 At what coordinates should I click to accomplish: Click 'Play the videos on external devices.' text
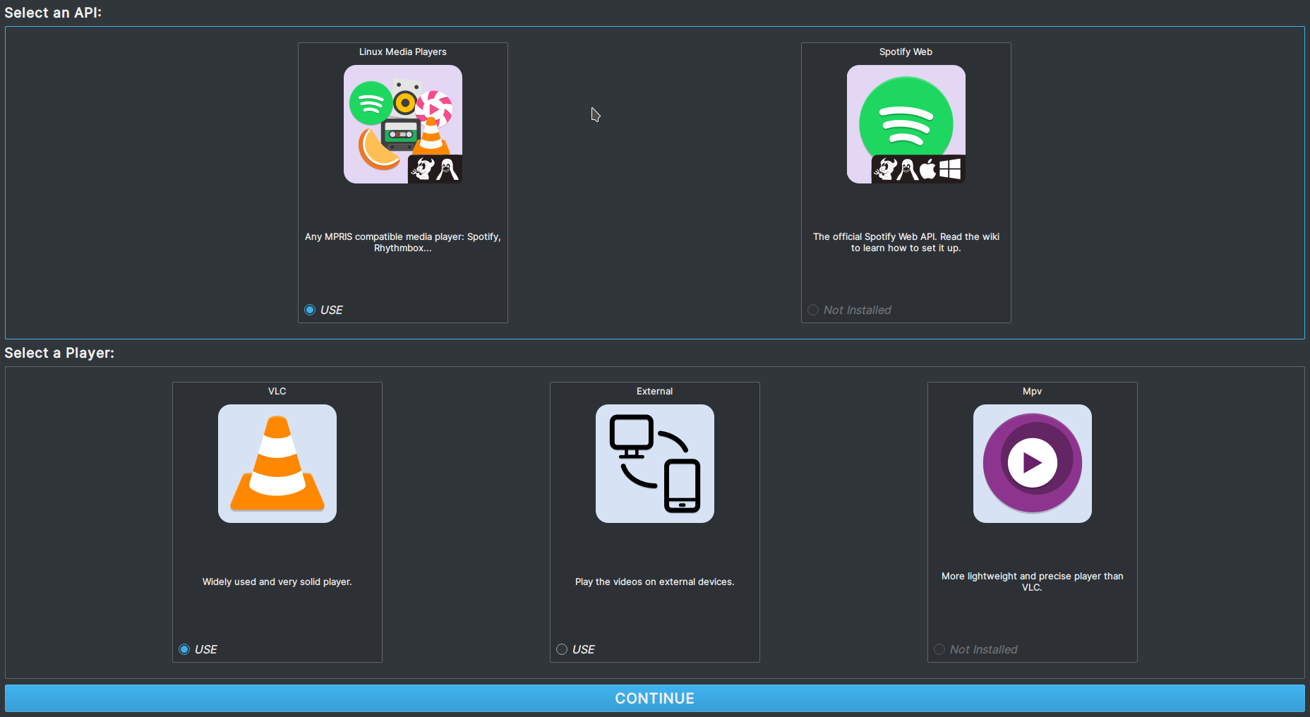click(x=655, y=582)
